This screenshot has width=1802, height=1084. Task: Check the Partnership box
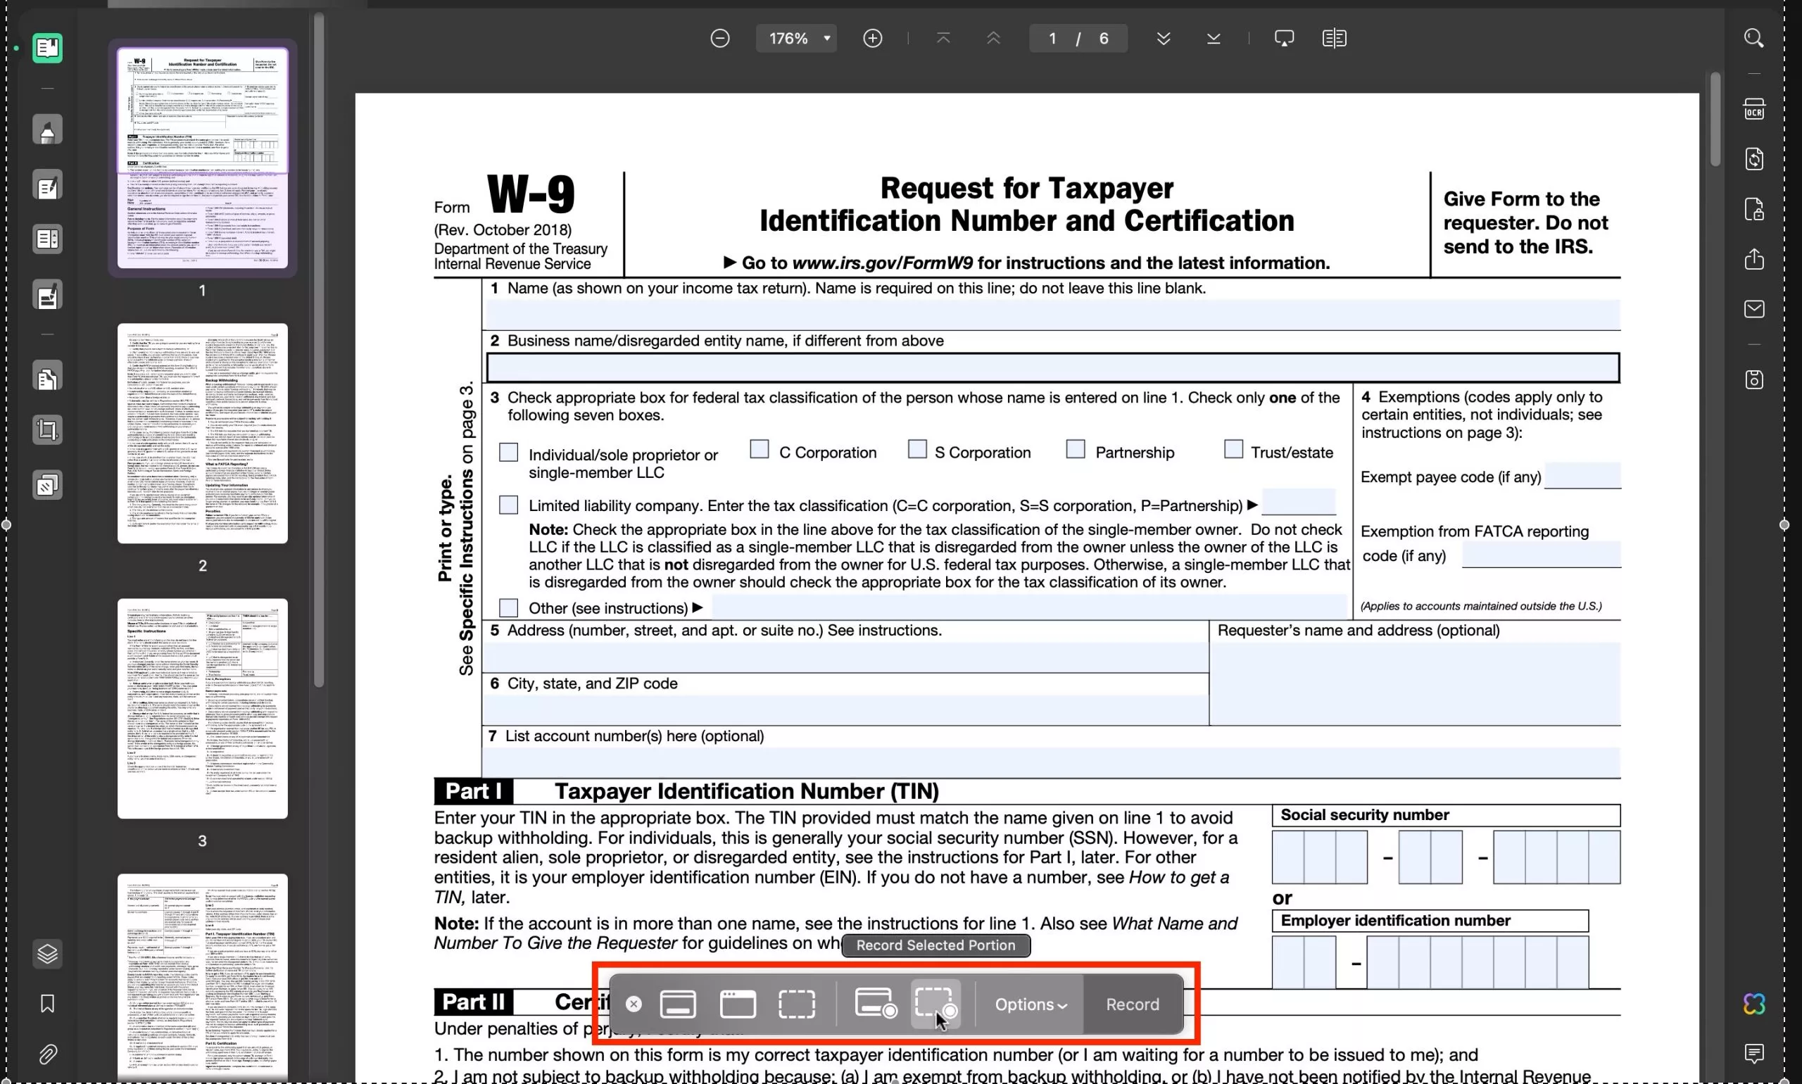coord(1075,448)
